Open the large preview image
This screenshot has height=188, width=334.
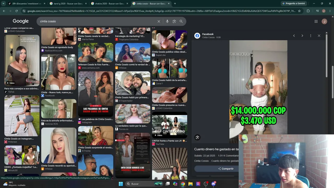[258, 91]
